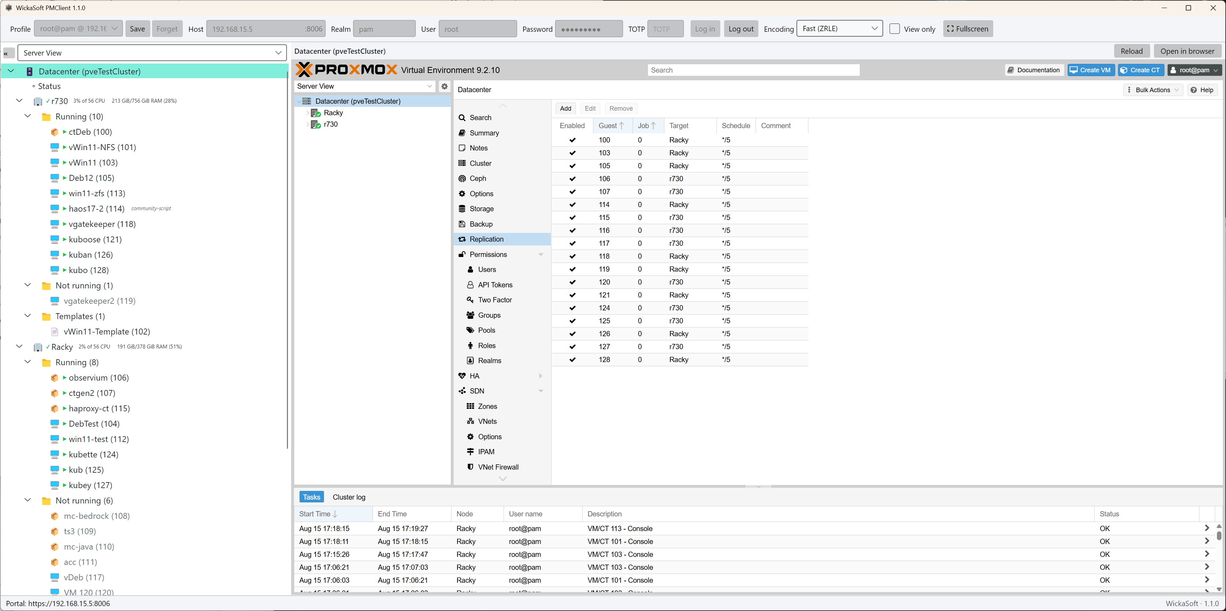
Task: Click the Roles icon
Action: pos(470,346)
